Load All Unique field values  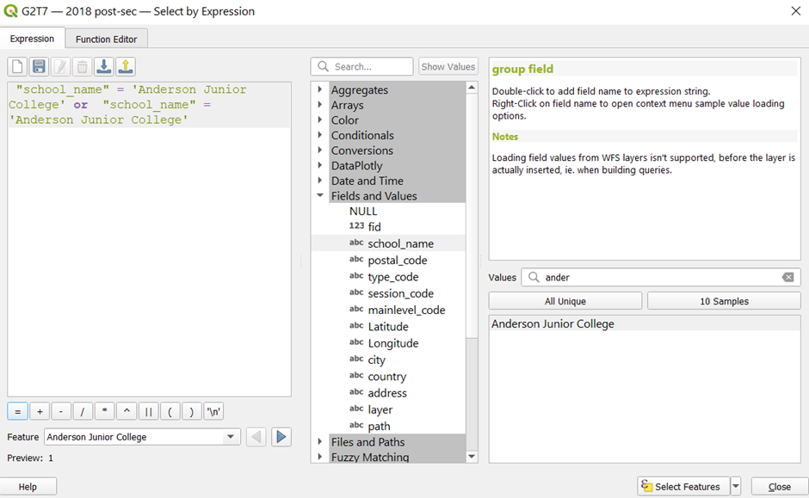point(565,301)
